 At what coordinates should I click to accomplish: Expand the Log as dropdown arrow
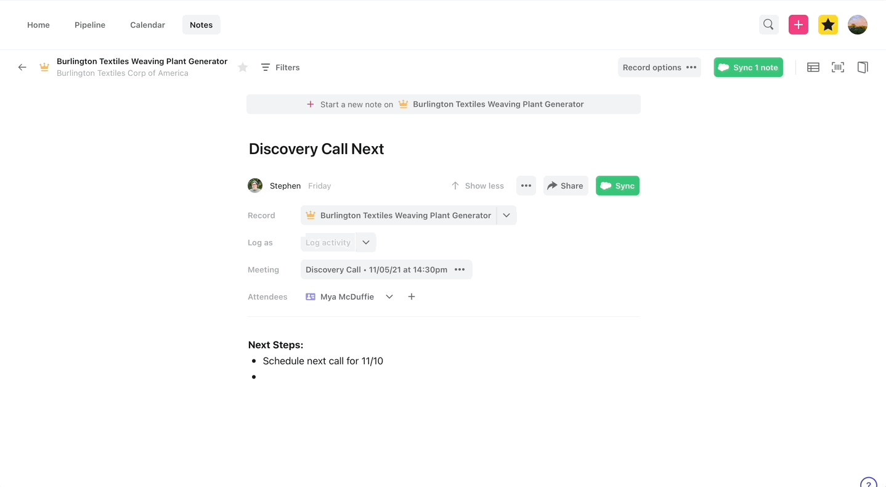click(366, 242)
